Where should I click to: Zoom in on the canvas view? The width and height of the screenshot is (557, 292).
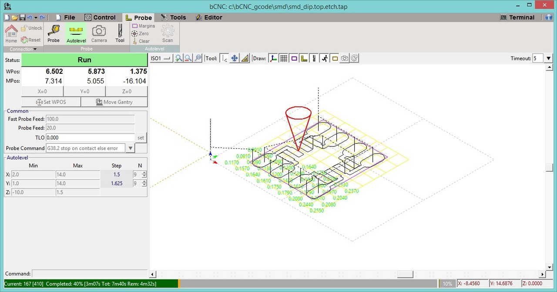[x=178, y=58]
